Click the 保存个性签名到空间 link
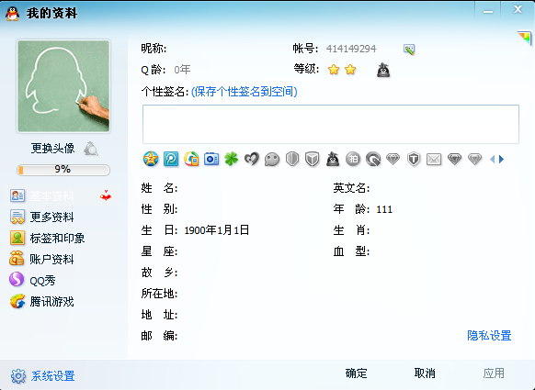This screenshot has width=535, height=390. (x=245, y=92)
